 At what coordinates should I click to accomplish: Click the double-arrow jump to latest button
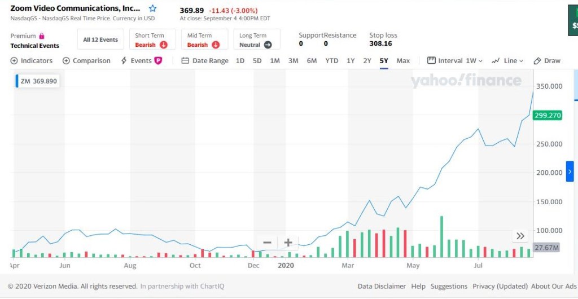pyautogui.click(x=520, y=236)
